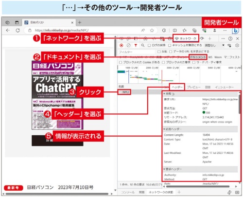Open the profile account icon
The image size is (243, 198).
215,30
